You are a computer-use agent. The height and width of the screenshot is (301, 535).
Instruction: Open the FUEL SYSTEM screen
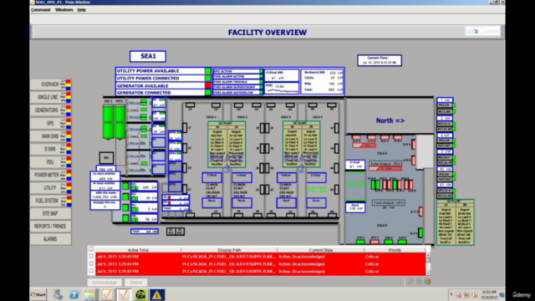coord(50,201)
